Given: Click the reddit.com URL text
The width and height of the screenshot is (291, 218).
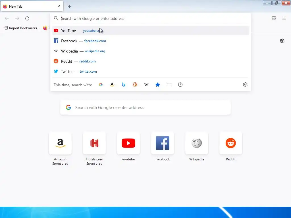Looking at the screenshot, I should (88, 61).
